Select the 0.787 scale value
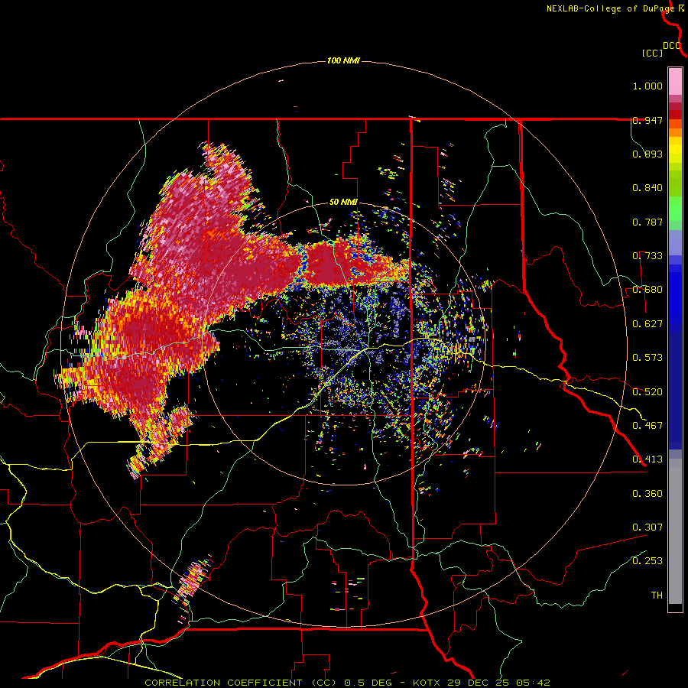The image size is (688, 688). click(x=647, y=222)
